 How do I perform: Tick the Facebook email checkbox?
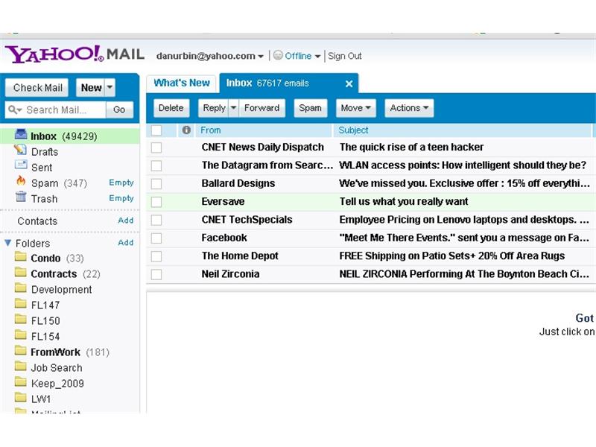click(156, 238)
